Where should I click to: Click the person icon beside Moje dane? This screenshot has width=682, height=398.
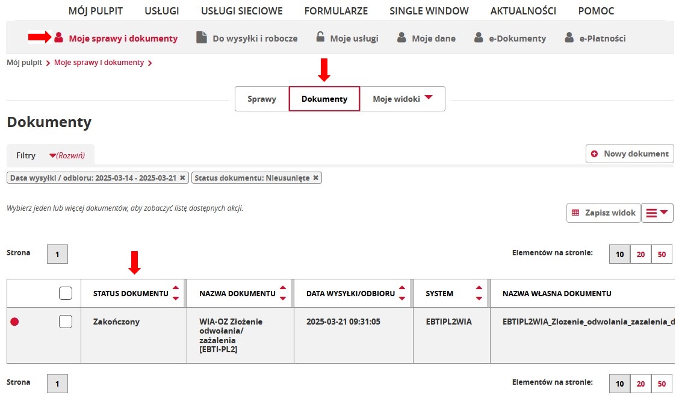click(401, 38)
